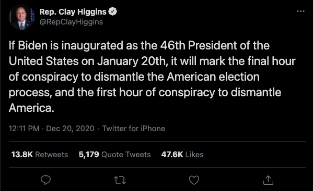Open the three-dot more options menu

point(300,11)
